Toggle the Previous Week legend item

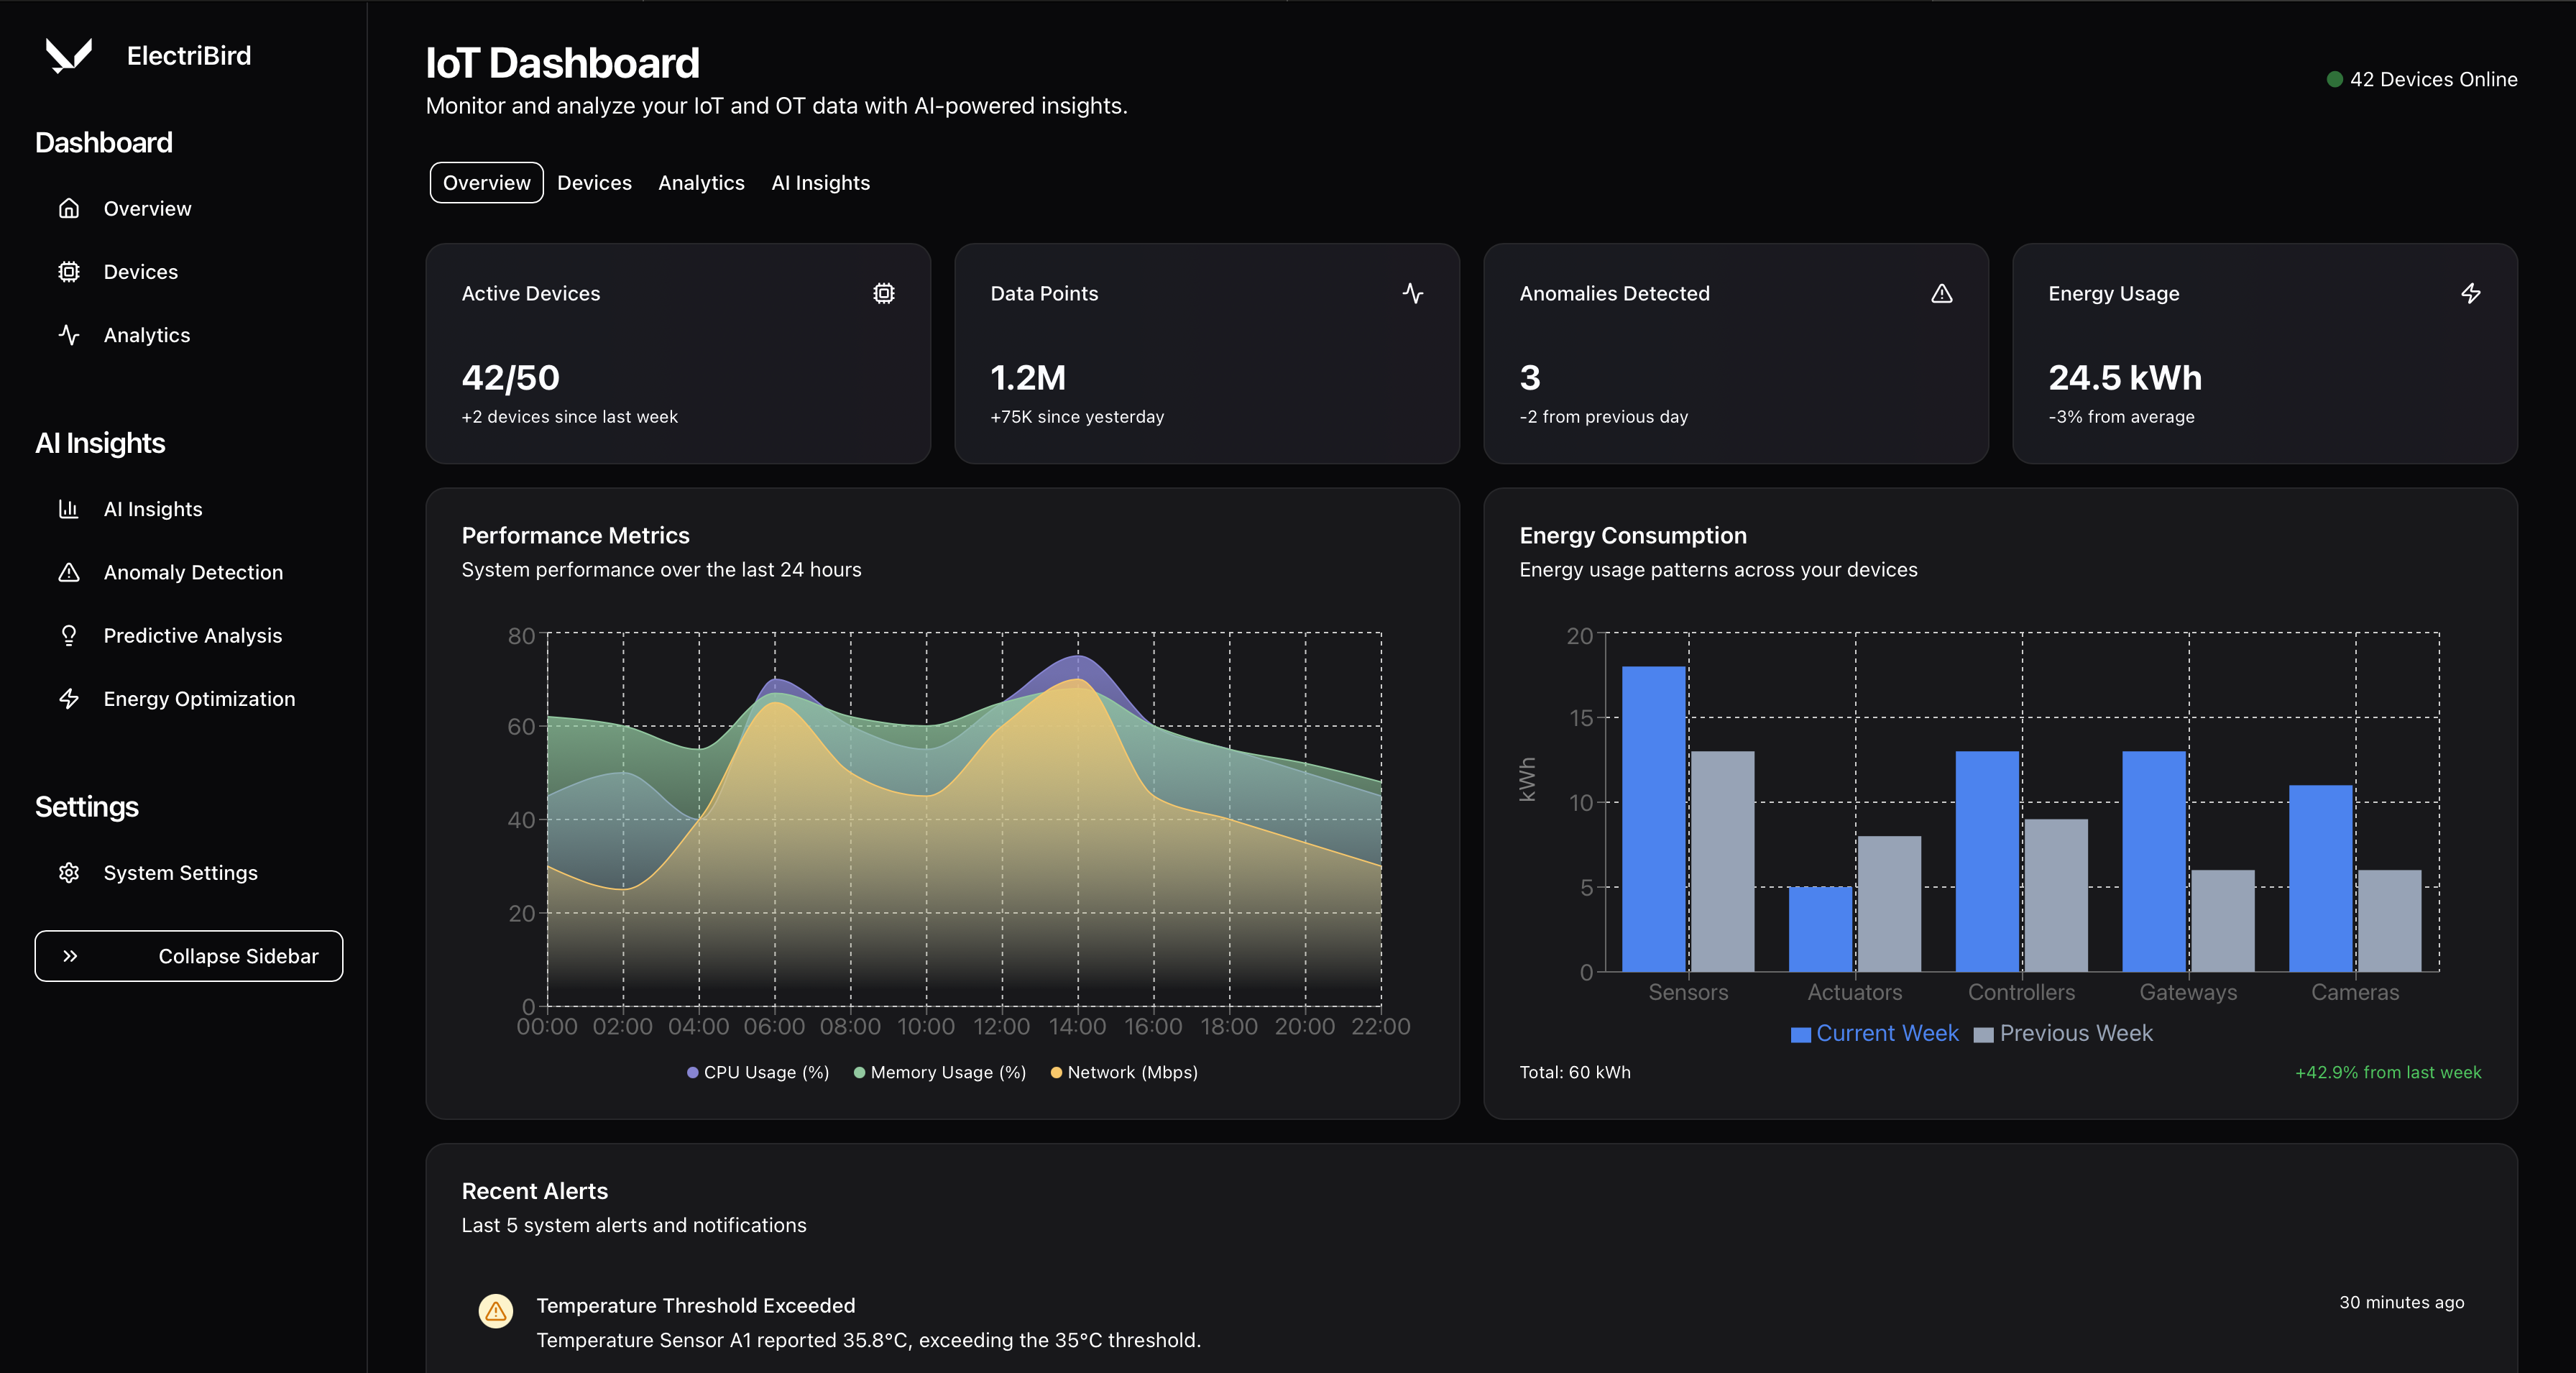(2063, 1033)
